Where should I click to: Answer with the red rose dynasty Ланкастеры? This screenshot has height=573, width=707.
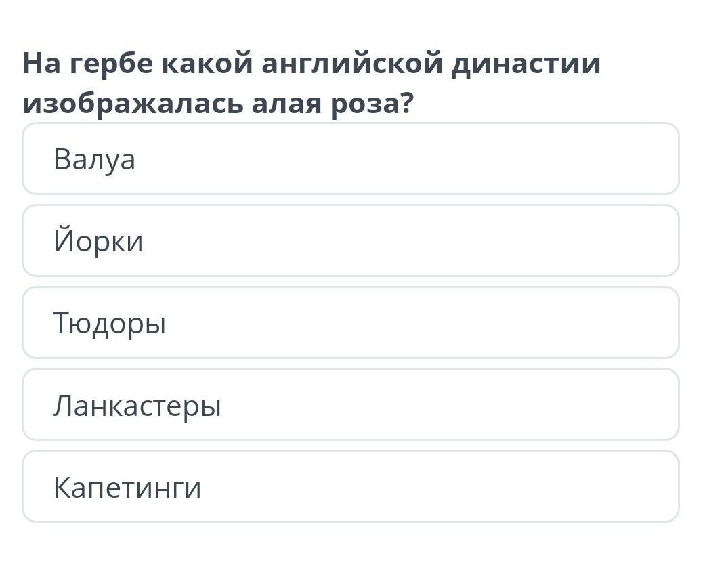[x=351, y=404]
